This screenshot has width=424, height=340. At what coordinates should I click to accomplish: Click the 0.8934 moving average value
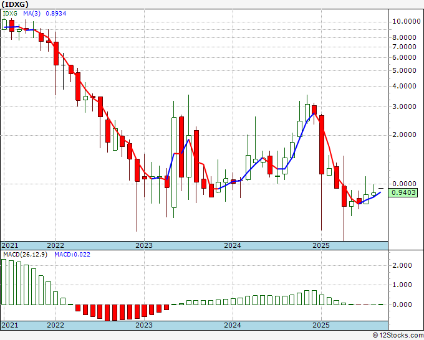pyautogui.click(x=55, y=14)
